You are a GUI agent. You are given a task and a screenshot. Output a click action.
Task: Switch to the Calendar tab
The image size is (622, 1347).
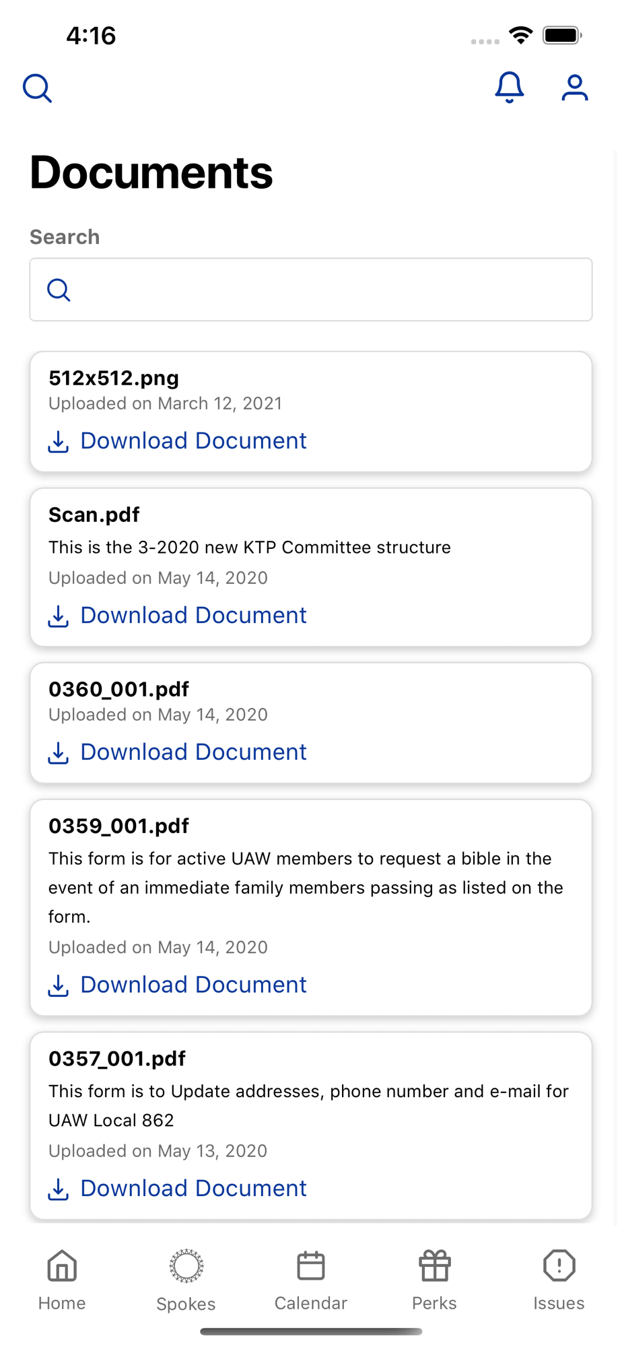pyautogui.click(x=311, y=1280)
